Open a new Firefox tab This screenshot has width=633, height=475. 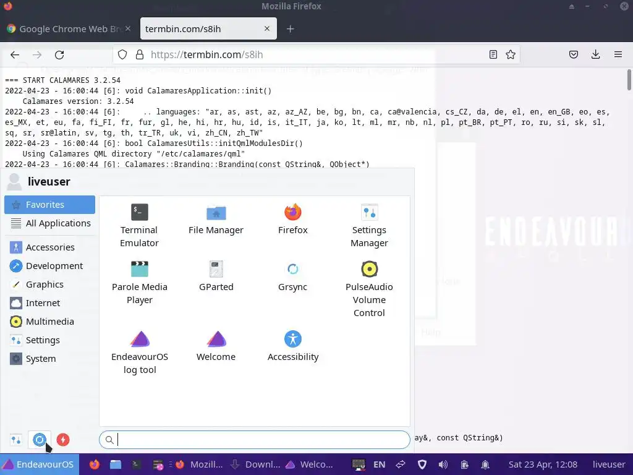(291, 28)
